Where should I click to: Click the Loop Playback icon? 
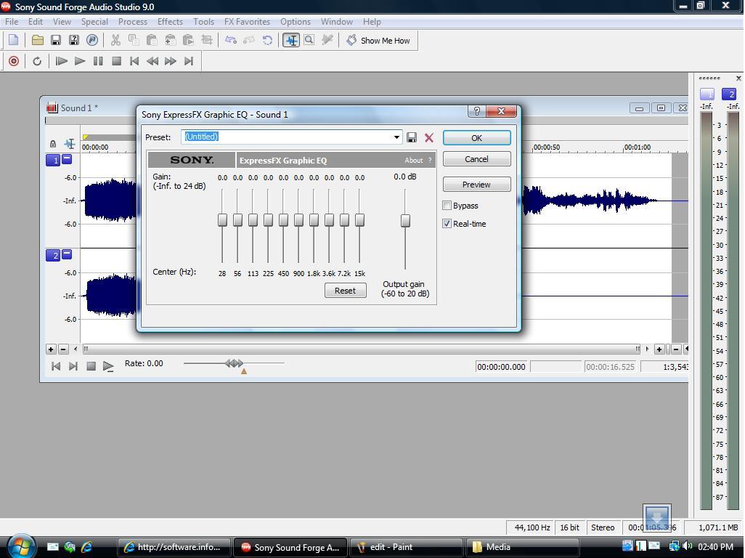pyautogui.click(x=37, y=61)
